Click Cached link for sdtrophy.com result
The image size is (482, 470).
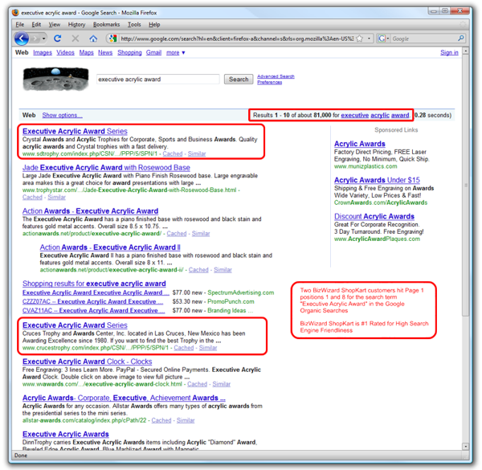point(173,153)
